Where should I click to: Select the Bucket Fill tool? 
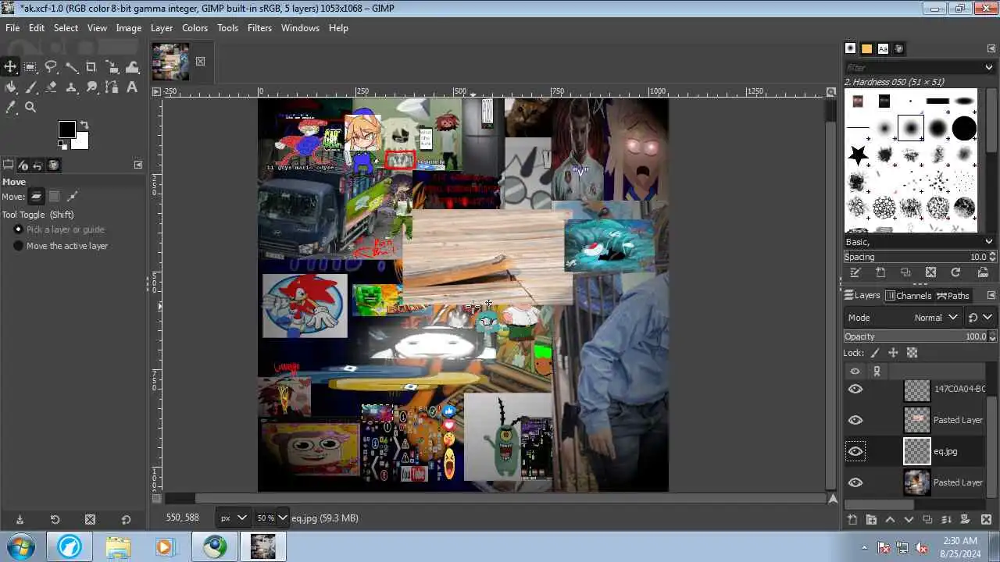(10, 87)
